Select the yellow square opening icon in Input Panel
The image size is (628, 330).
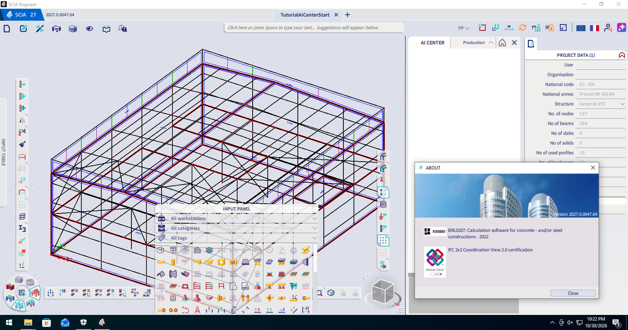tap(221, 262)
